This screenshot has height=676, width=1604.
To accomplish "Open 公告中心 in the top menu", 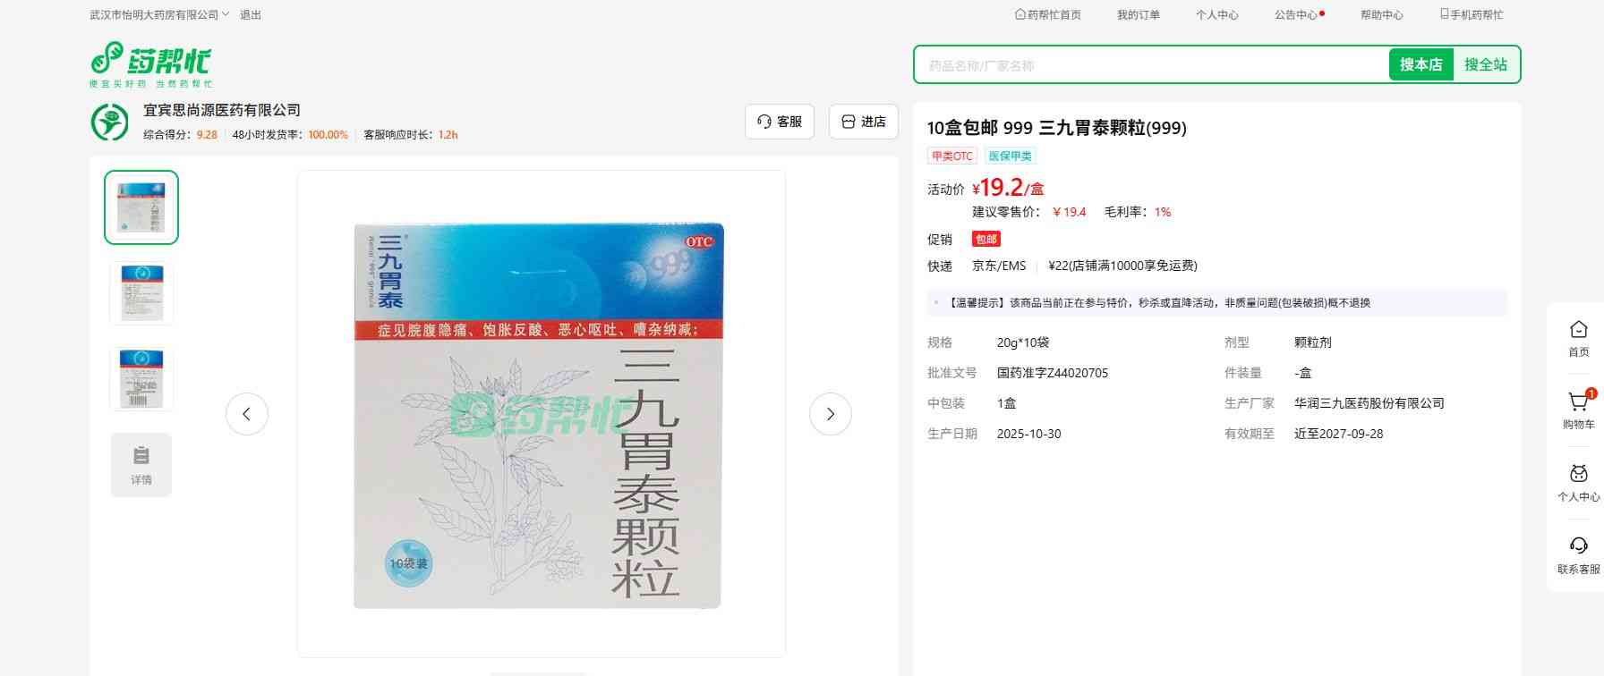I will click(x=1296, y=15).
